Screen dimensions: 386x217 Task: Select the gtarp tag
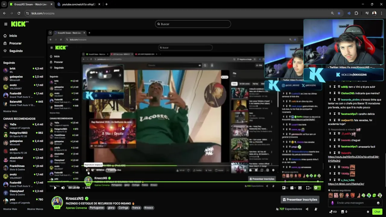pyautogui.click(x=111, y=208)
